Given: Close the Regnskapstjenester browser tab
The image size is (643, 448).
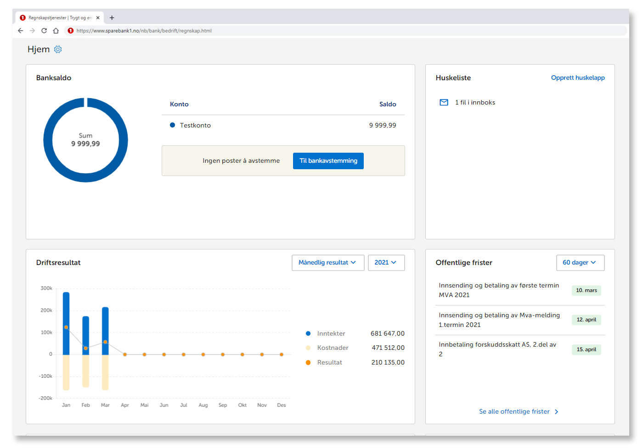Looking at the screenshot, I should click(98, 18).
